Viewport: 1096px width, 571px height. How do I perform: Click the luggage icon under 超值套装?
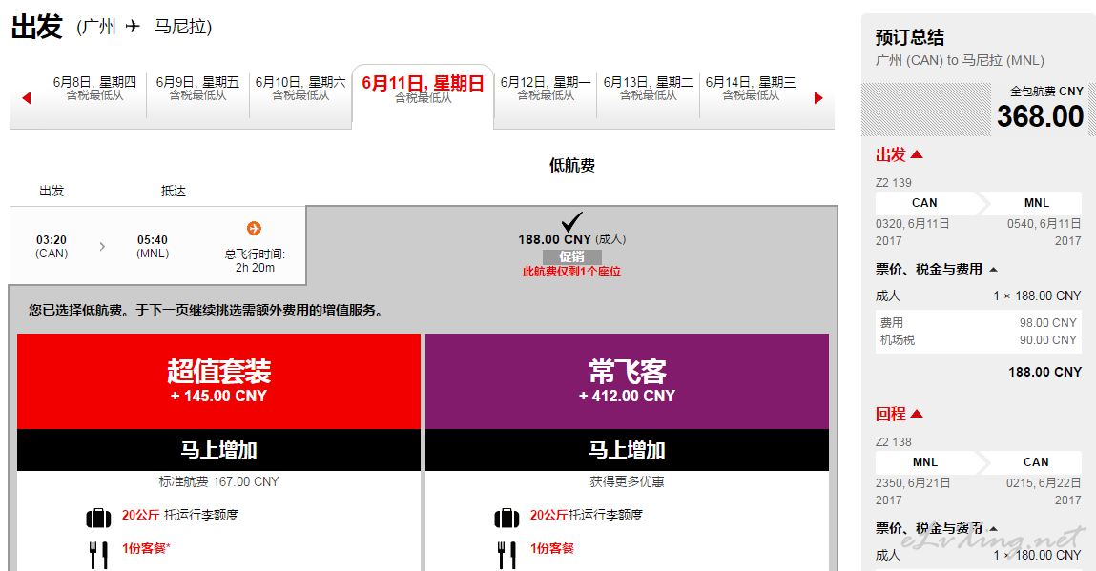click(x=98, y=518)
